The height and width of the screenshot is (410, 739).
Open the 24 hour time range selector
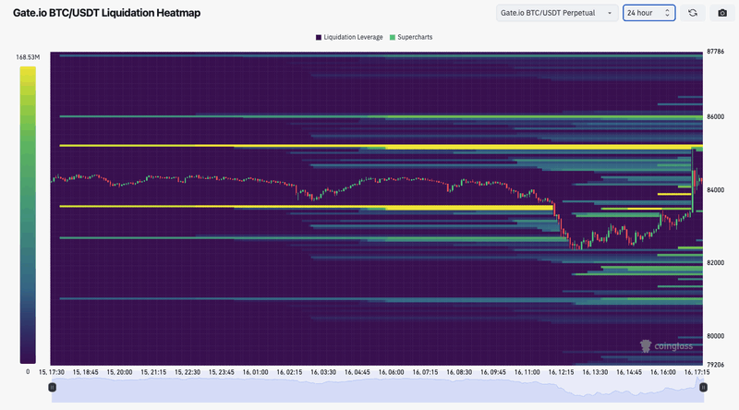pos(648,13)
